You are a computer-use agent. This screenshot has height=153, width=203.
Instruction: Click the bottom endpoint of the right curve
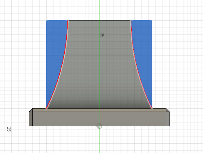[x=152, y=109]
